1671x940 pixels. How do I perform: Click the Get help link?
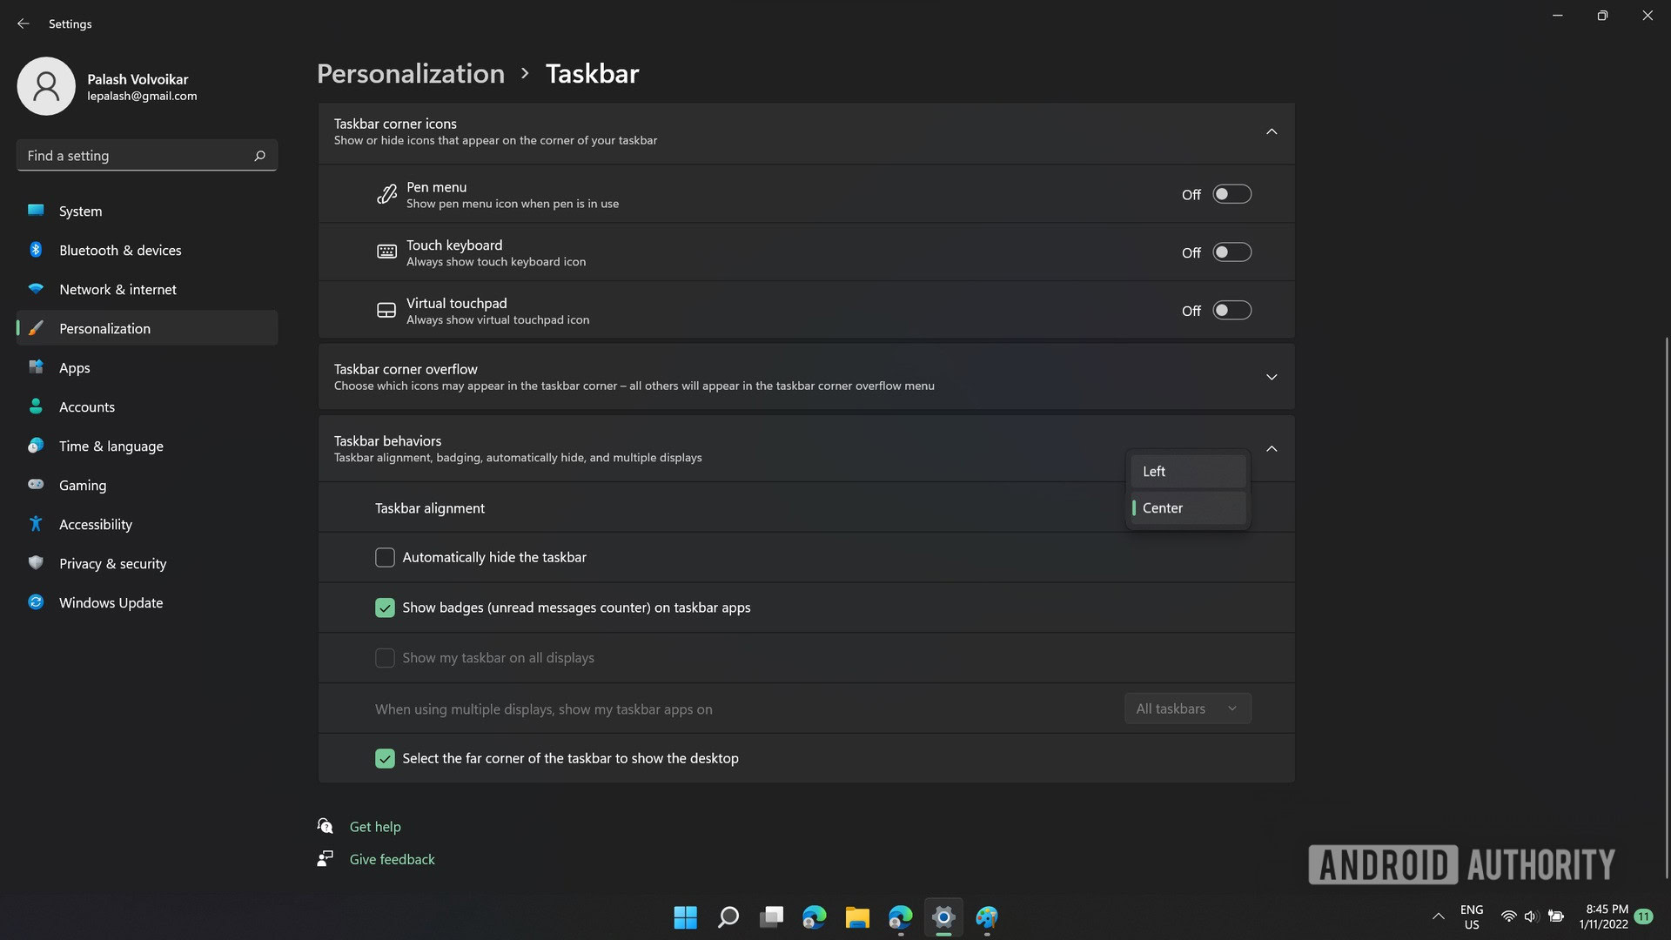[374, 825]
